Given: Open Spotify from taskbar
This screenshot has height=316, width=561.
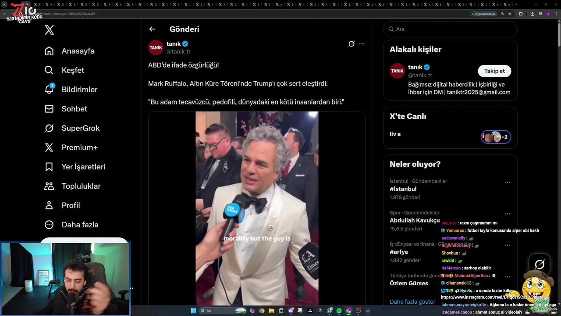Looking at the screenshot, I should 339,311.
